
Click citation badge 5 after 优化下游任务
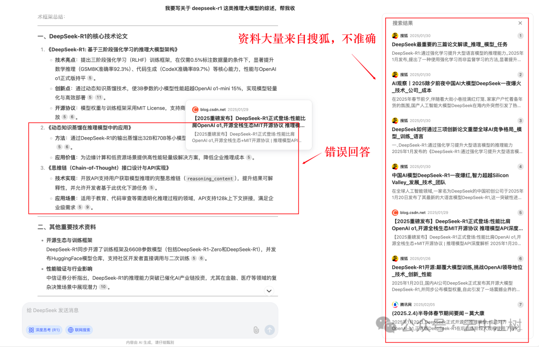[x=152, y=187]
